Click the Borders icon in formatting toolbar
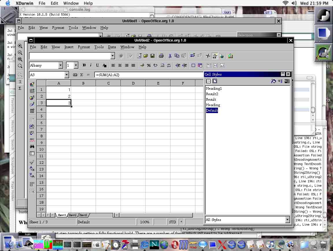Viewport: 333px width, 251px height. [x=193, y=65]
